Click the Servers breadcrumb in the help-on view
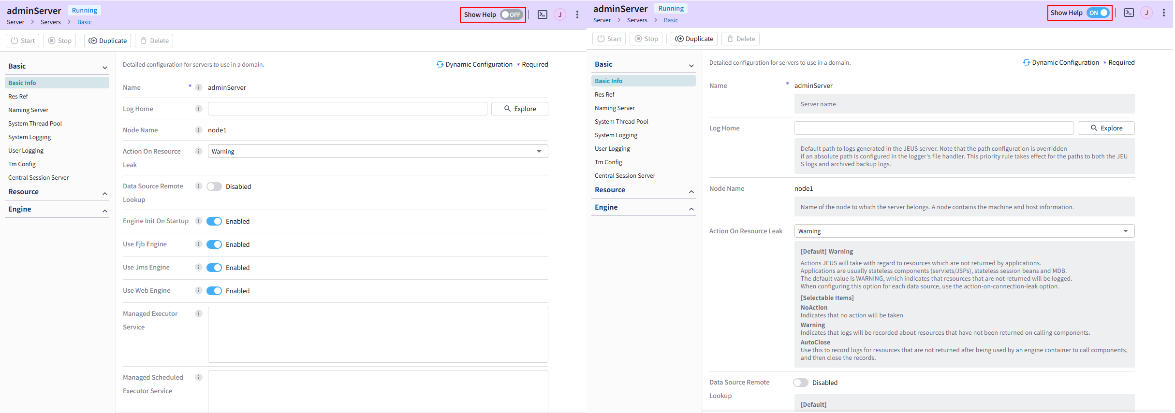1175x413 pixels. tap(637, 20)
